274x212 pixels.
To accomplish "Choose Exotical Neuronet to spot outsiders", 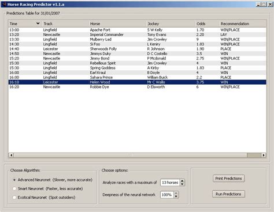I will [14, 198].
